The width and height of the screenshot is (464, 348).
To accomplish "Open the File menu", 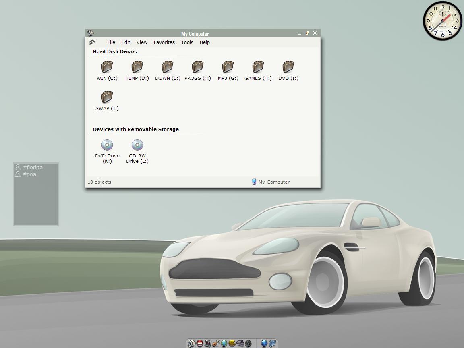I will coord(111,42).
